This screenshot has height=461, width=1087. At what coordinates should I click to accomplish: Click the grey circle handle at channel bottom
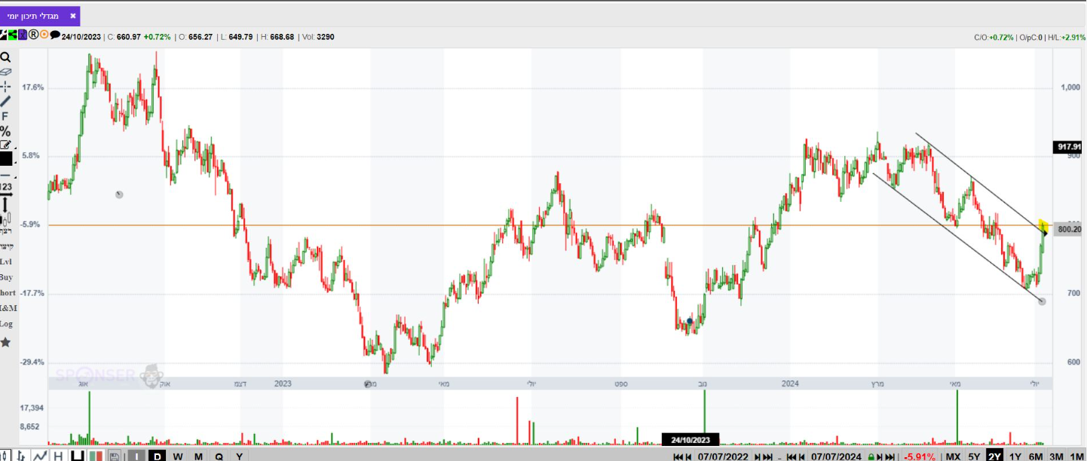pyautogui.click(x=1043, y=301)
